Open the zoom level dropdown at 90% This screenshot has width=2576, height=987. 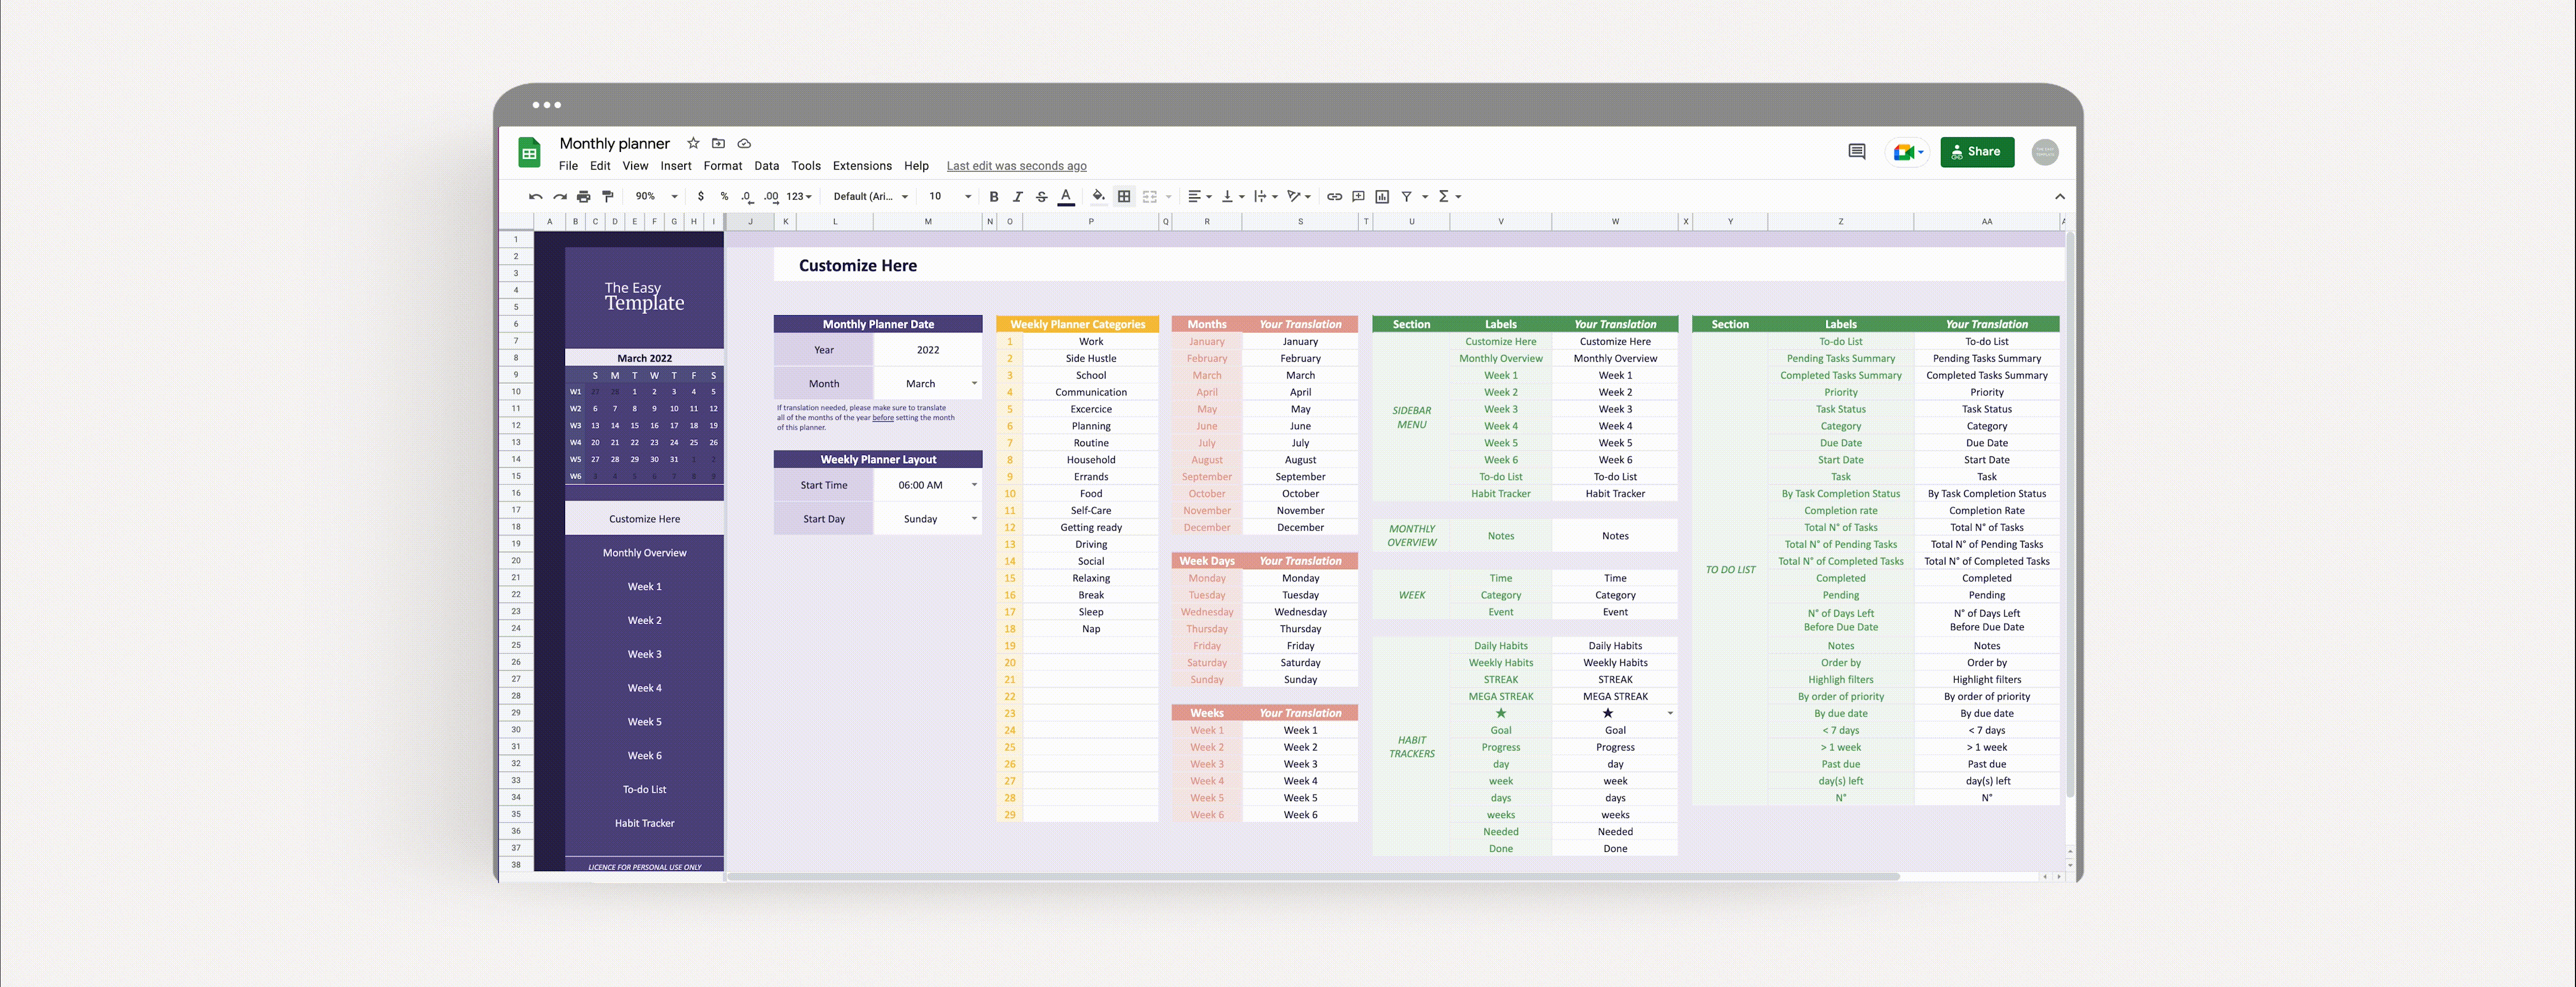656,197
